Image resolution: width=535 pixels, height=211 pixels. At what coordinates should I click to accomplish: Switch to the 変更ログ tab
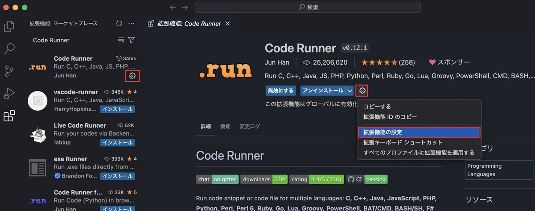click(250, 127)
